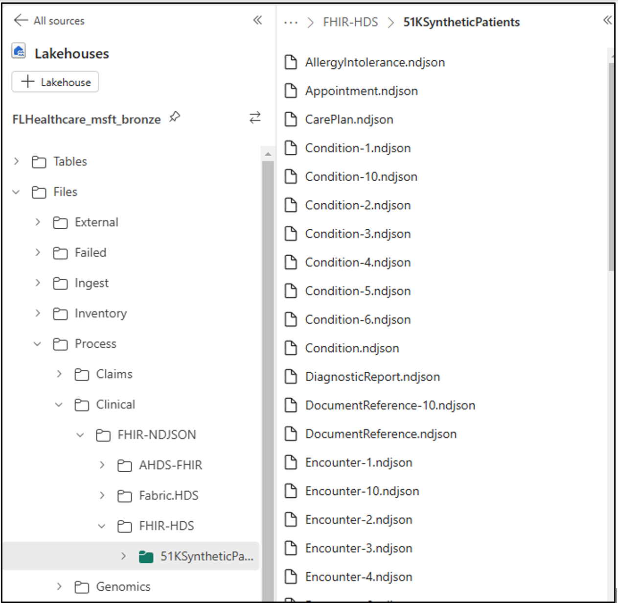Collapse the right file pane with the double chevron
Image resolution: width=618 pixels, height=603 pixels.
click(607, 20)
